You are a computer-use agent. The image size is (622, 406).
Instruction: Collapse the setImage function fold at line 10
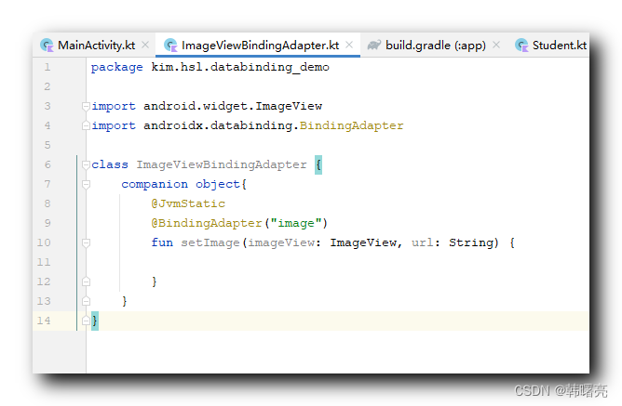tap(86, 242)
